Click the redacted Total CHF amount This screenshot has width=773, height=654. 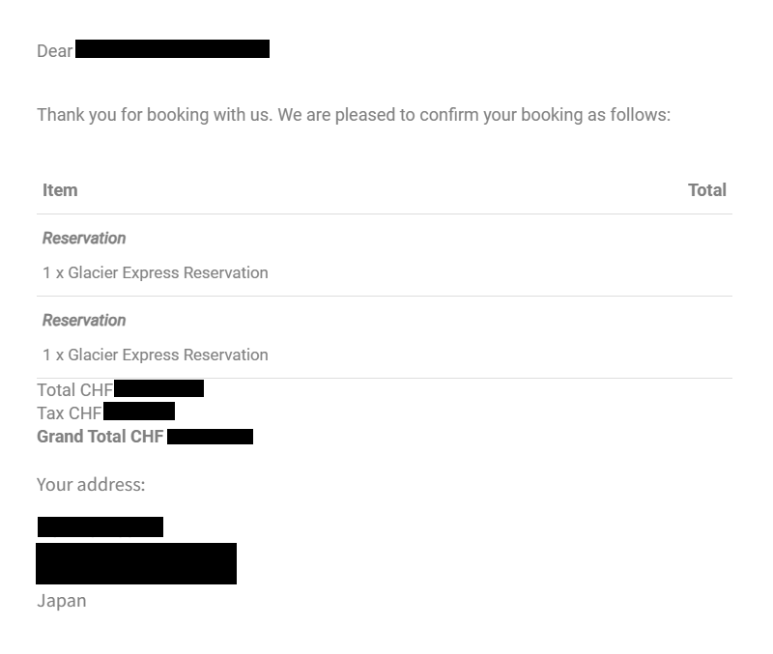click(x=158, y=388)
